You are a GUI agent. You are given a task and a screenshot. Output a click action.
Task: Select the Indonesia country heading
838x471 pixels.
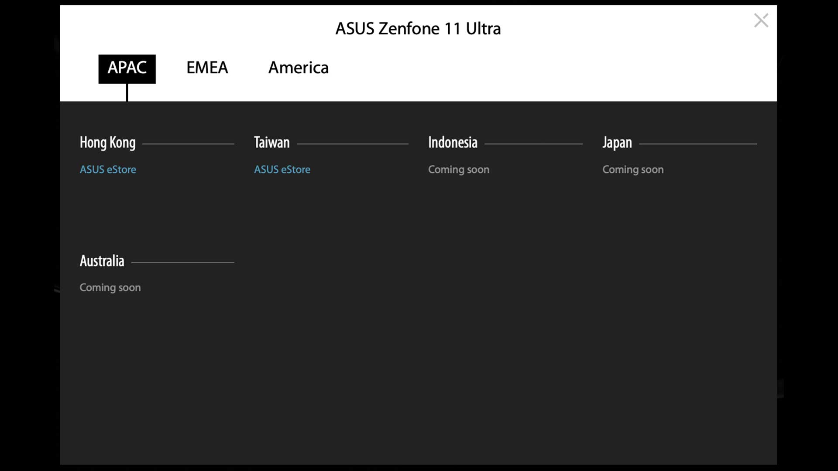click(453, 143)
